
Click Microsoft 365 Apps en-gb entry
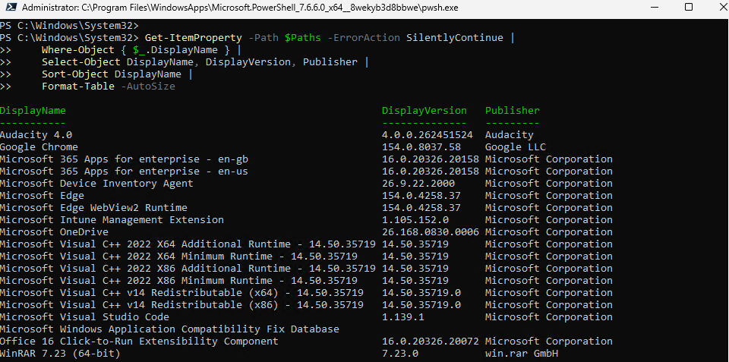124,159
